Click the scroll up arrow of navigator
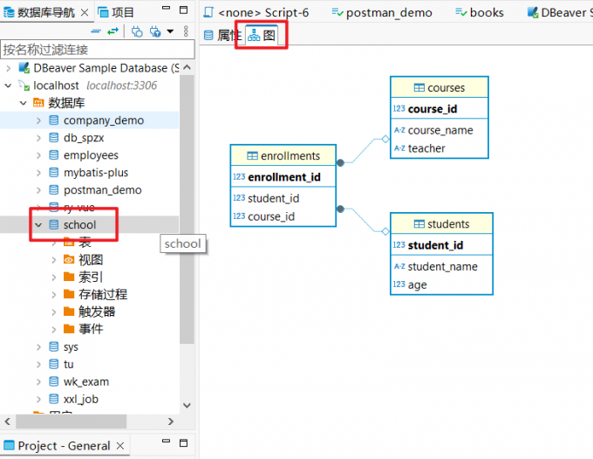The image size is (593, 459). pos(187,68)
